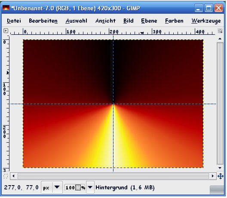Click the navigation cross-arrows icon

[x=221, y=176]
